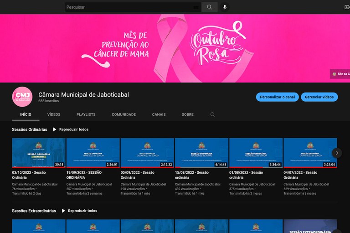Click Reproduzir todos for Sessões Extraordinárias
Image resolution: width=350 pixels, height=233 pixels.
[x=82, y=211]
